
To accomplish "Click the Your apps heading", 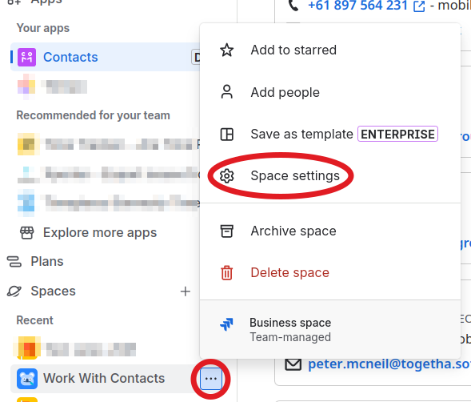I will pos(43,28).
